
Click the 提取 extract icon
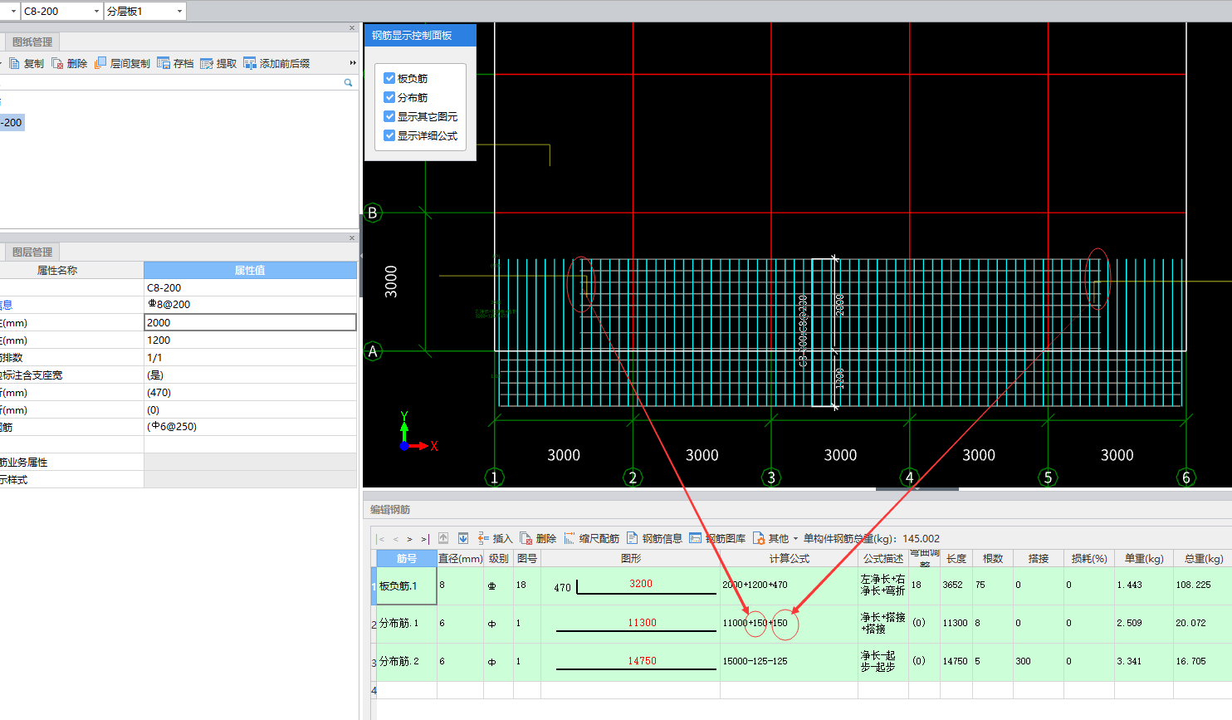207,63
